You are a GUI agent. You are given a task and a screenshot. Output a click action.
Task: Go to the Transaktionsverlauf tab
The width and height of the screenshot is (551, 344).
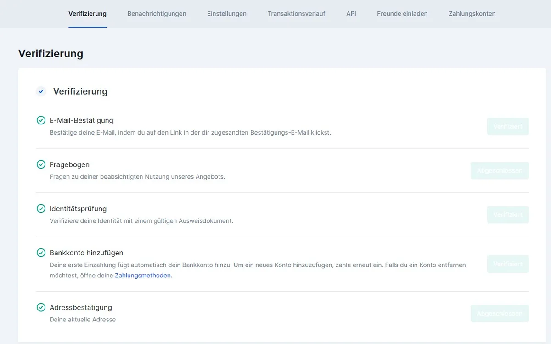[x=296, y=14]
